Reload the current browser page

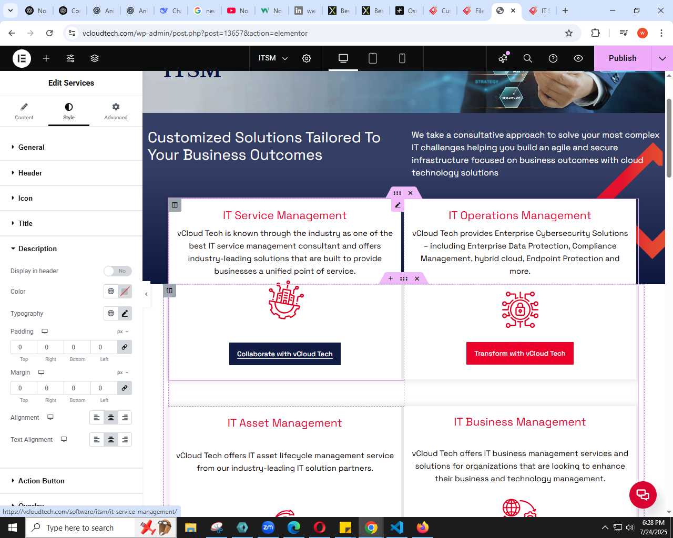point(49,33)
